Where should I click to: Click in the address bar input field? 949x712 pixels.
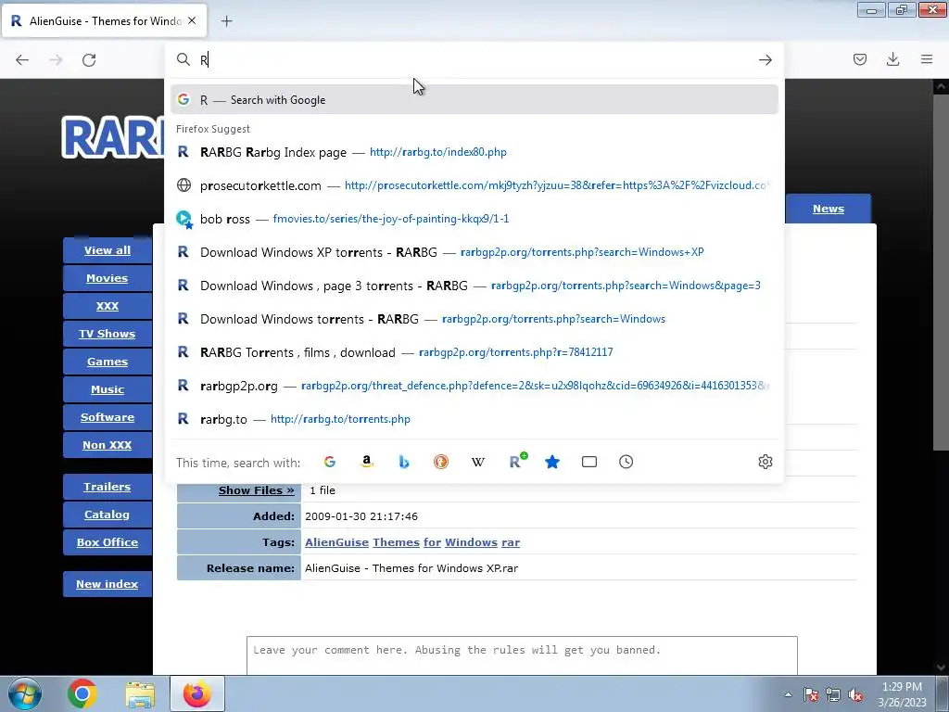point(475,59)
